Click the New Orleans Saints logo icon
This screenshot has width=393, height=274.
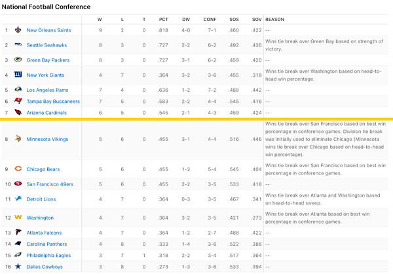point(18,30)
